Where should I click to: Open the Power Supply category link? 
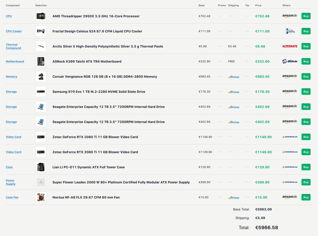coord(11,182)
